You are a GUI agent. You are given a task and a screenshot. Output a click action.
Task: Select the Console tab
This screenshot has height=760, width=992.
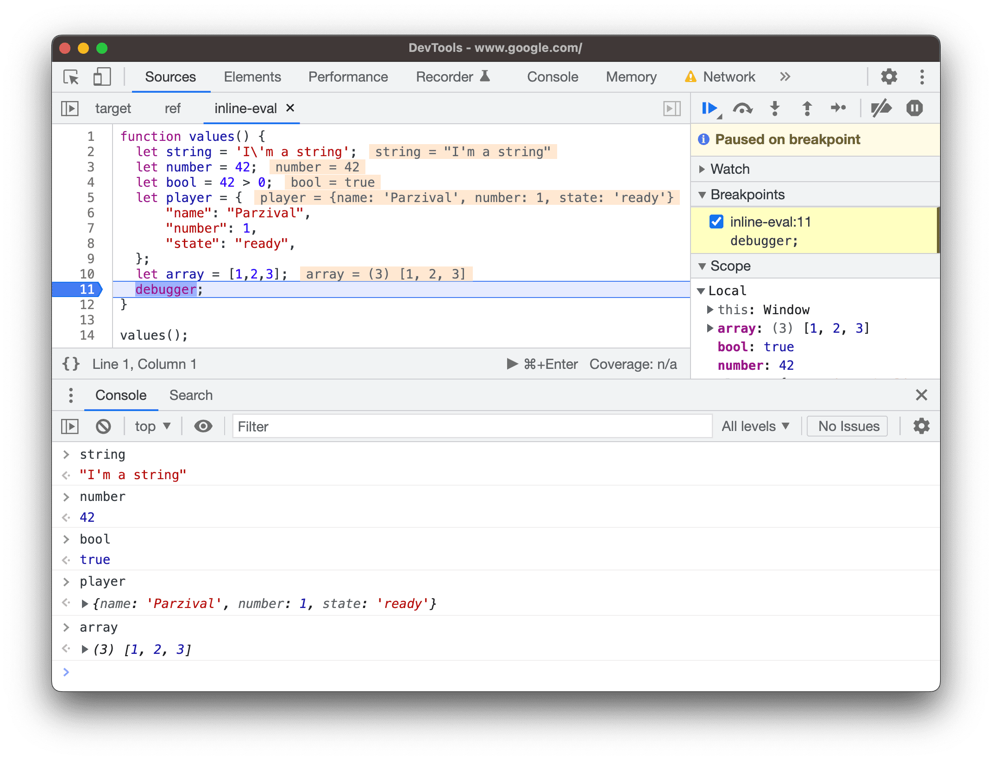tap(120, 395)
